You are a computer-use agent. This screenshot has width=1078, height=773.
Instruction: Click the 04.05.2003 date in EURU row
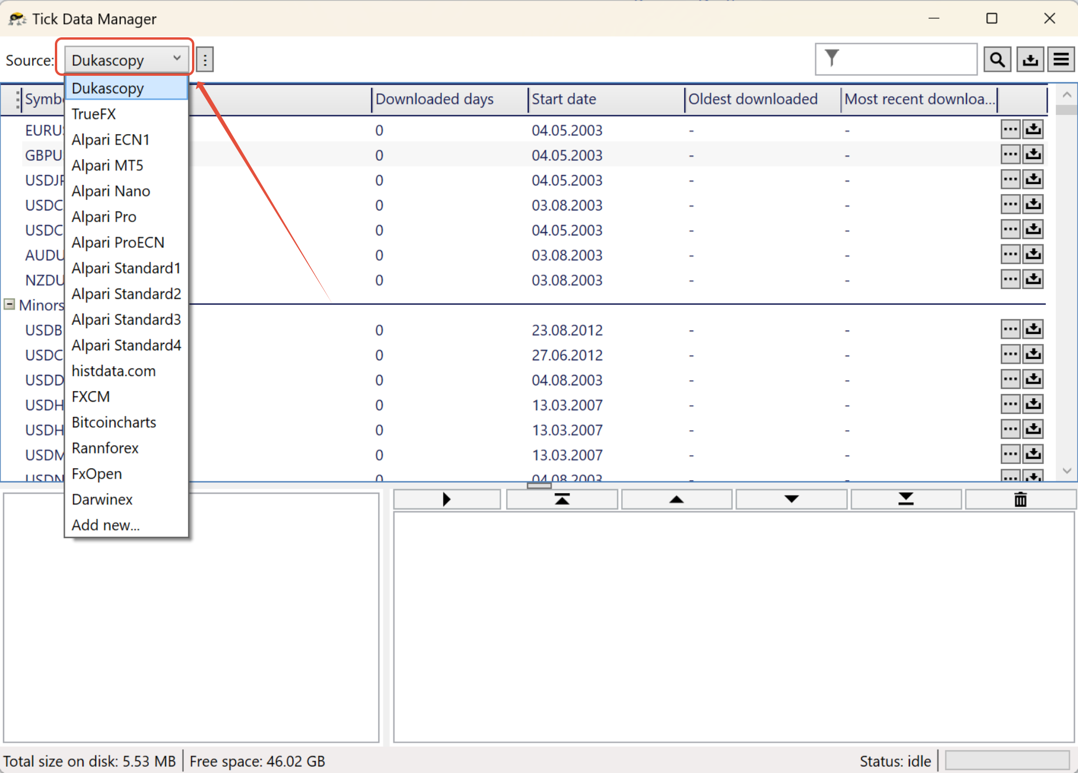567,130
